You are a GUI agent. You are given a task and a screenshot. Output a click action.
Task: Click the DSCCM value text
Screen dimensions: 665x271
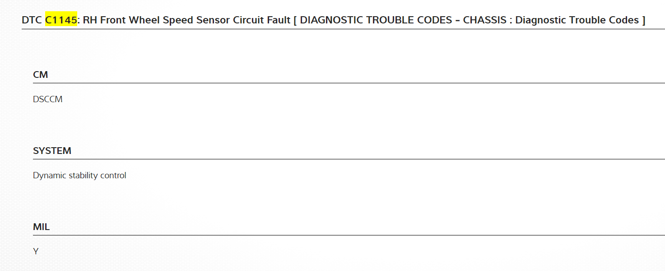(48, 99)
